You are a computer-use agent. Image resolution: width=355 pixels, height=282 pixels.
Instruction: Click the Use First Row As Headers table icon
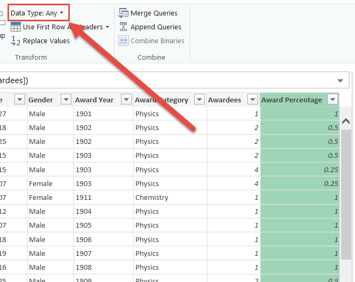point(15,27)
